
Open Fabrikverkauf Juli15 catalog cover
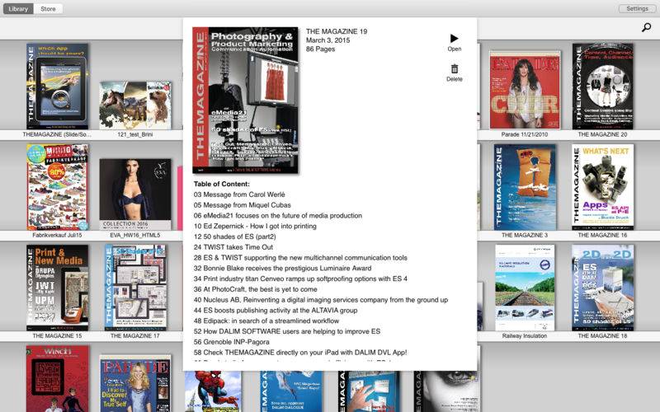[x=57, y=187]
